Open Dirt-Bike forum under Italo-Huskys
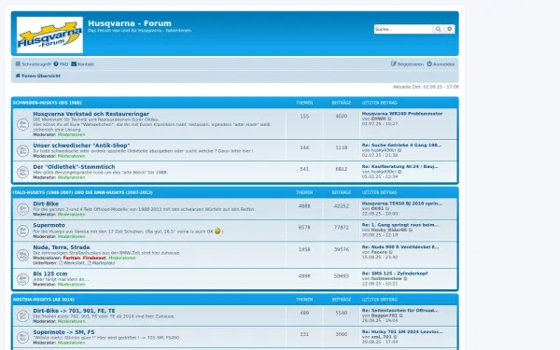 tap(46, 203)
